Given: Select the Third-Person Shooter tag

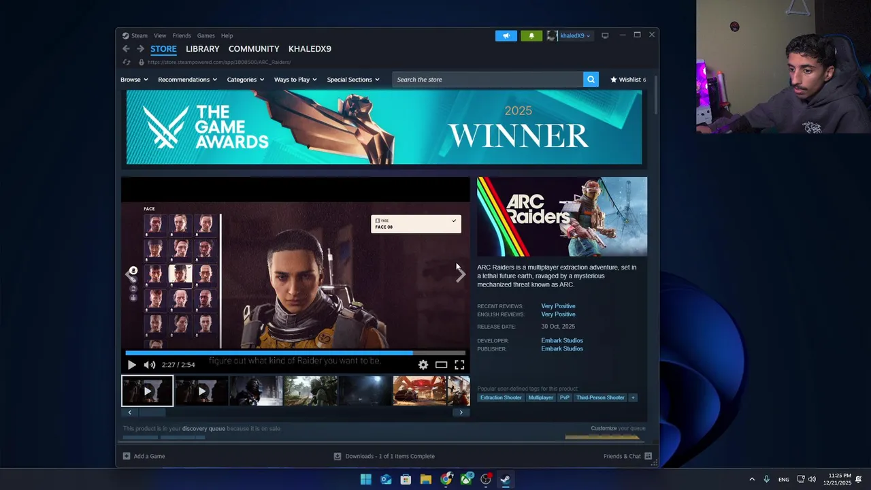Looking at the screenshot, I should 600,397.
